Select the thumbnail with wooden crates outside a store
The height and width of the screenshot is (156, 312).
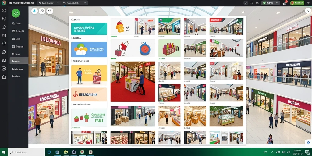click(x=133, y=116)
